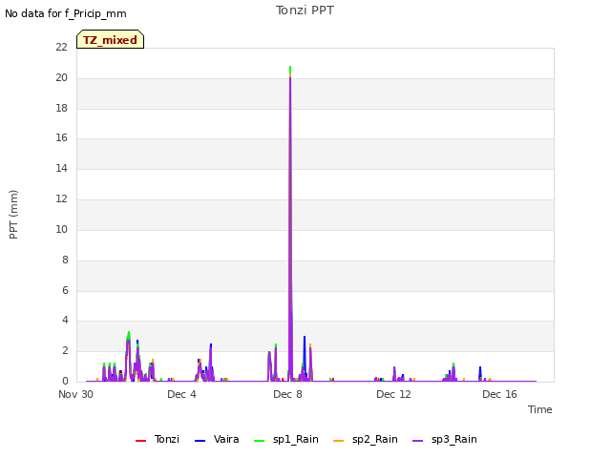Click the y-axis tick label 0
This screenshot has height=458, width=611.
click(x=65, y=381)
